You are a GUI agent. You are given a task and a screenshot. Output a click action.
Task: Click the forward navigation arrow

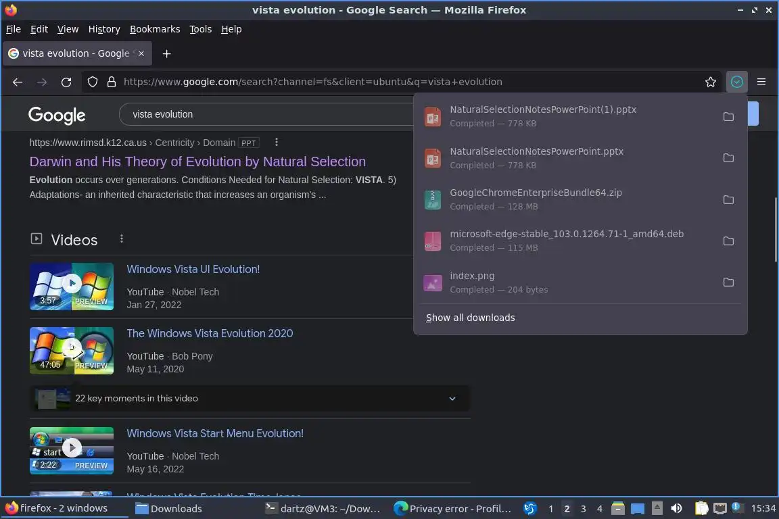(42, 82)
